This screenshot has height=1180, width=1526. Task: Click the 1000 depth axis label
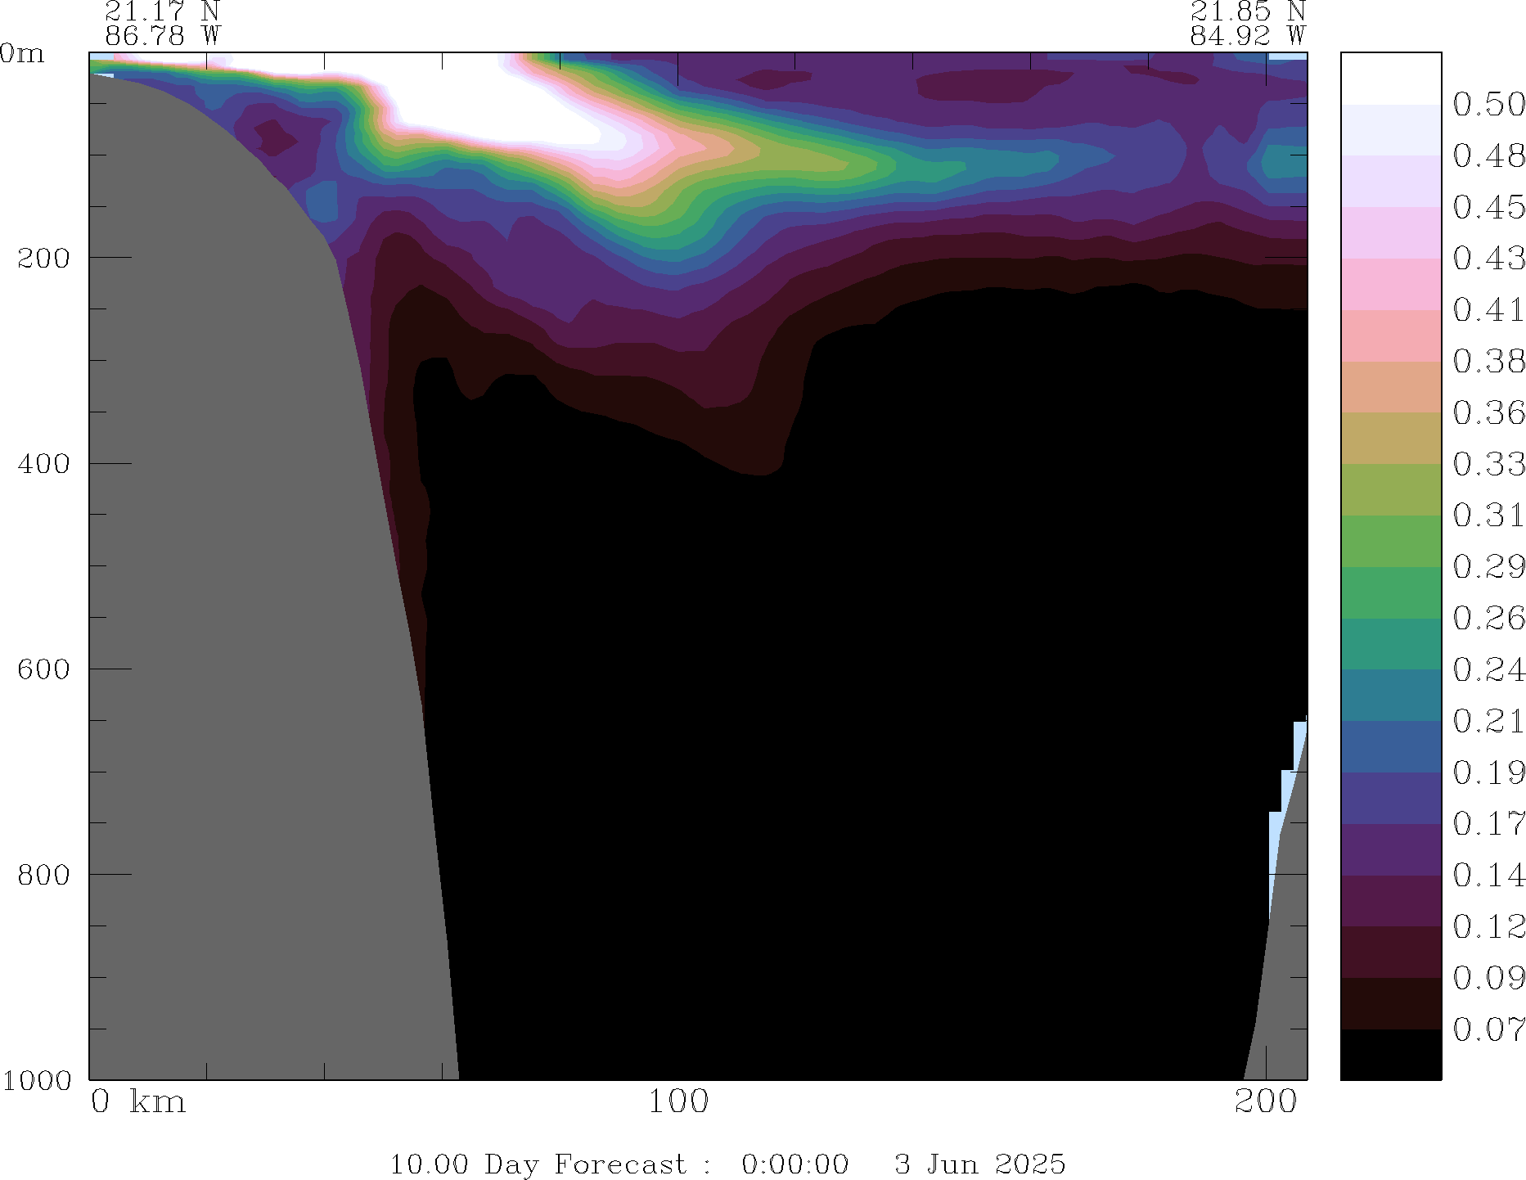37,1080
